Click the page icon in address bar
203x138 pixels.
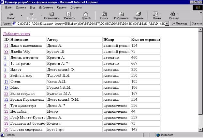click(14, 24)
